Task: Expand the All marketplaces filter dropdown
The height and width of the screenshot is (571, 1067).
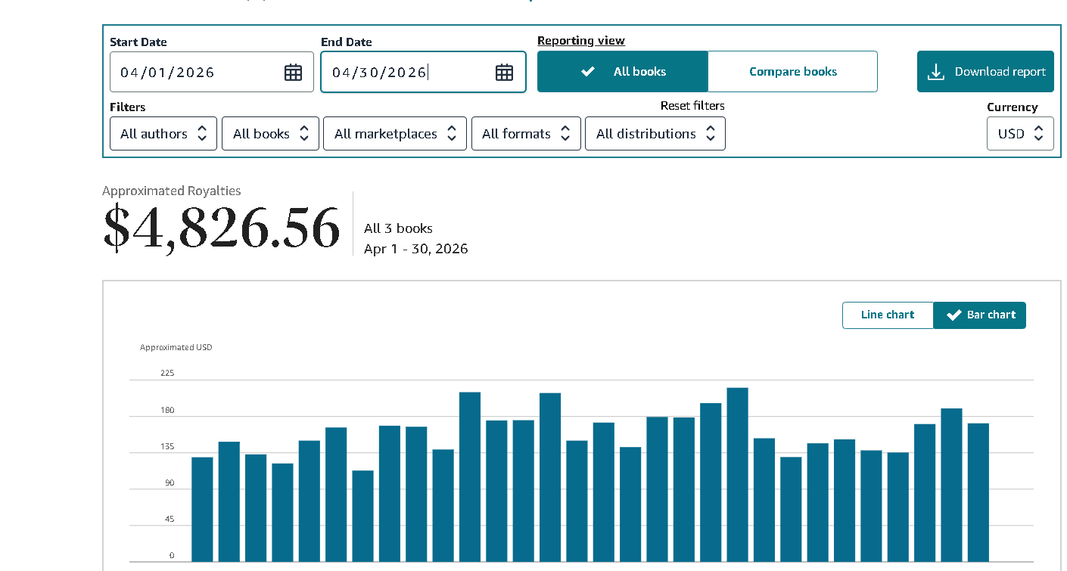Action: coord(395,134)
